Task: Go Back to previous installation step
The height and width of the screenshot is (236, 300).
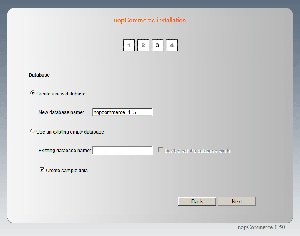Action: [x=197, y=201]
